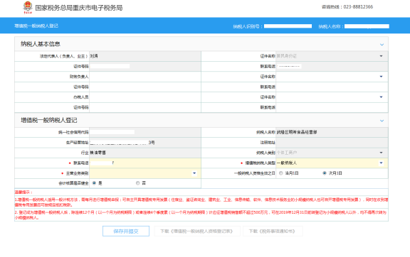The width and height of the screenshot is (410, 257).
Task: Click the 行业 field
Action: coord(145,153)
